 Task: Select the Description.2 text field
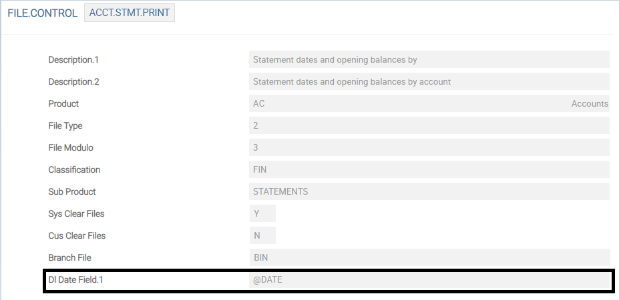point(429,82)
